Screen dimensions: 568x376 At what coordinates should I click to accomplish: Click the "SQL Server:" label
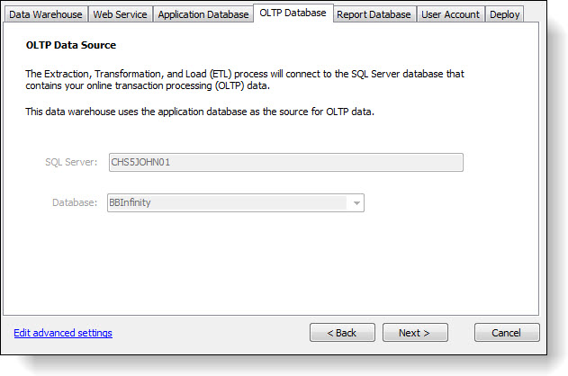pyautogui.click(x=71, y=163)
